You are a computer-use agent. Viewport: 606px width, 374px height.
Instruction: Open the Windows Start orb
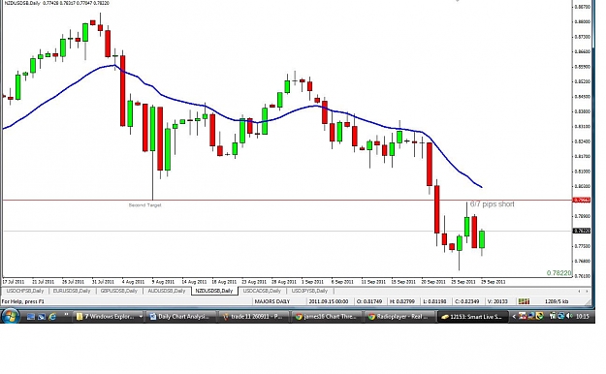(x=10, y=317)
